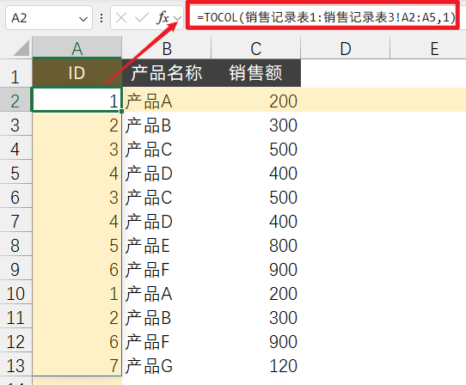
Task: Select row 5 header
Action: click(x=15, y=172)
